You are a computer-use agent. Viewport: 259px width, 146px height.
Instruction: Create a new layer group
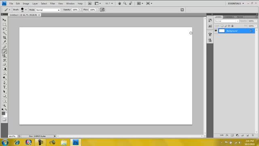(242, 135)
